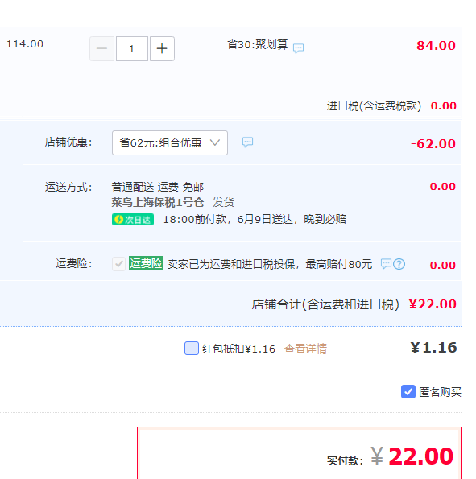
Task: Click the question mark help icon
Action: click(399, 264)
